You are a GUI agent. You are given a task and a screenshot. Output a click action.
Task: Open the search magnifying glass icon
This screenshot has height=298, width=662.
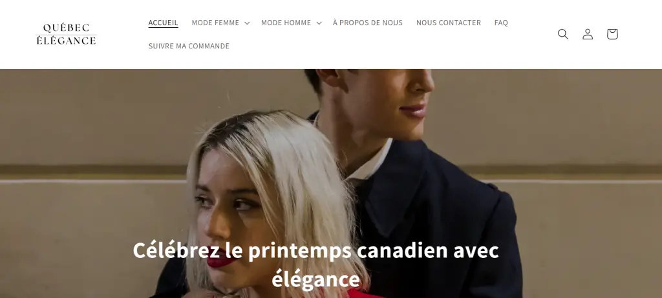(563, 34)
